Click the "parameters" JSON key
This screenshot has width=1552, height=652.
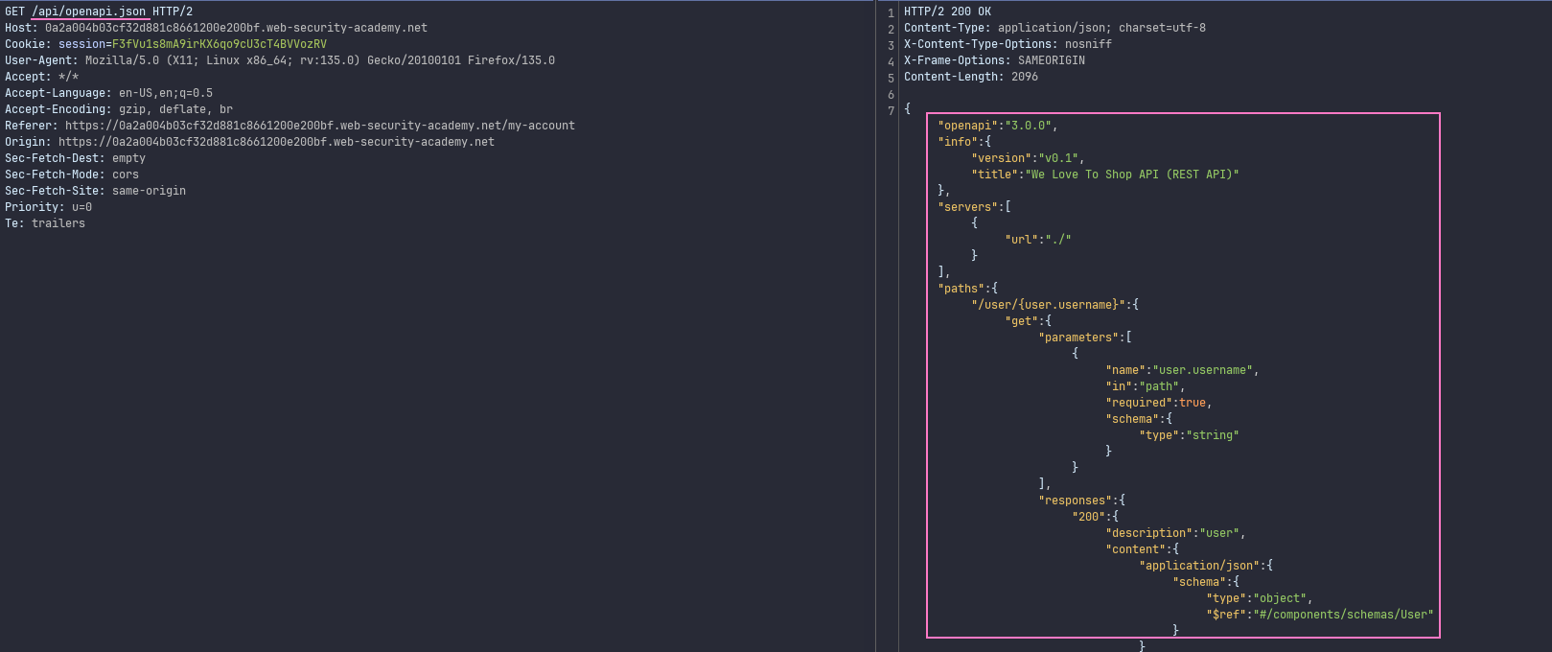[1078, 338]
